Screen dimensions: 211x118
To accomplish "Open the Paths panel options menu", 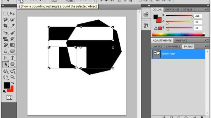I will click(207, 47).
